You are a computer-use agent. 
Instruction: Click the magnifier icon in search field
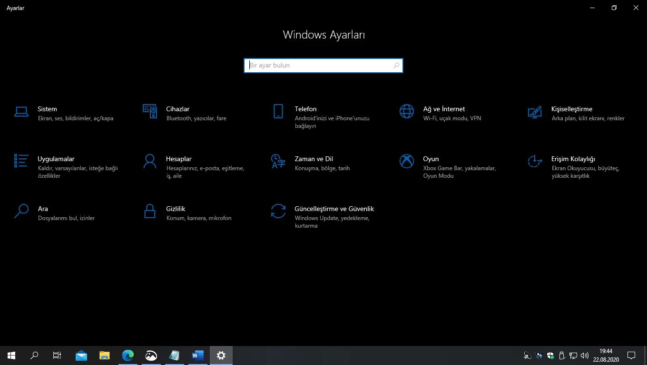tap(396, 66)
